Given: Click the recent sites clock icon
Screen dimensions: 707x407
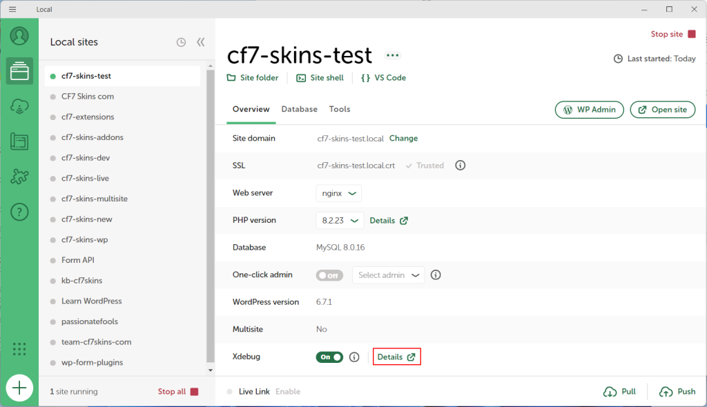Looking at the screenshot, I should click(x=181, y=42).
